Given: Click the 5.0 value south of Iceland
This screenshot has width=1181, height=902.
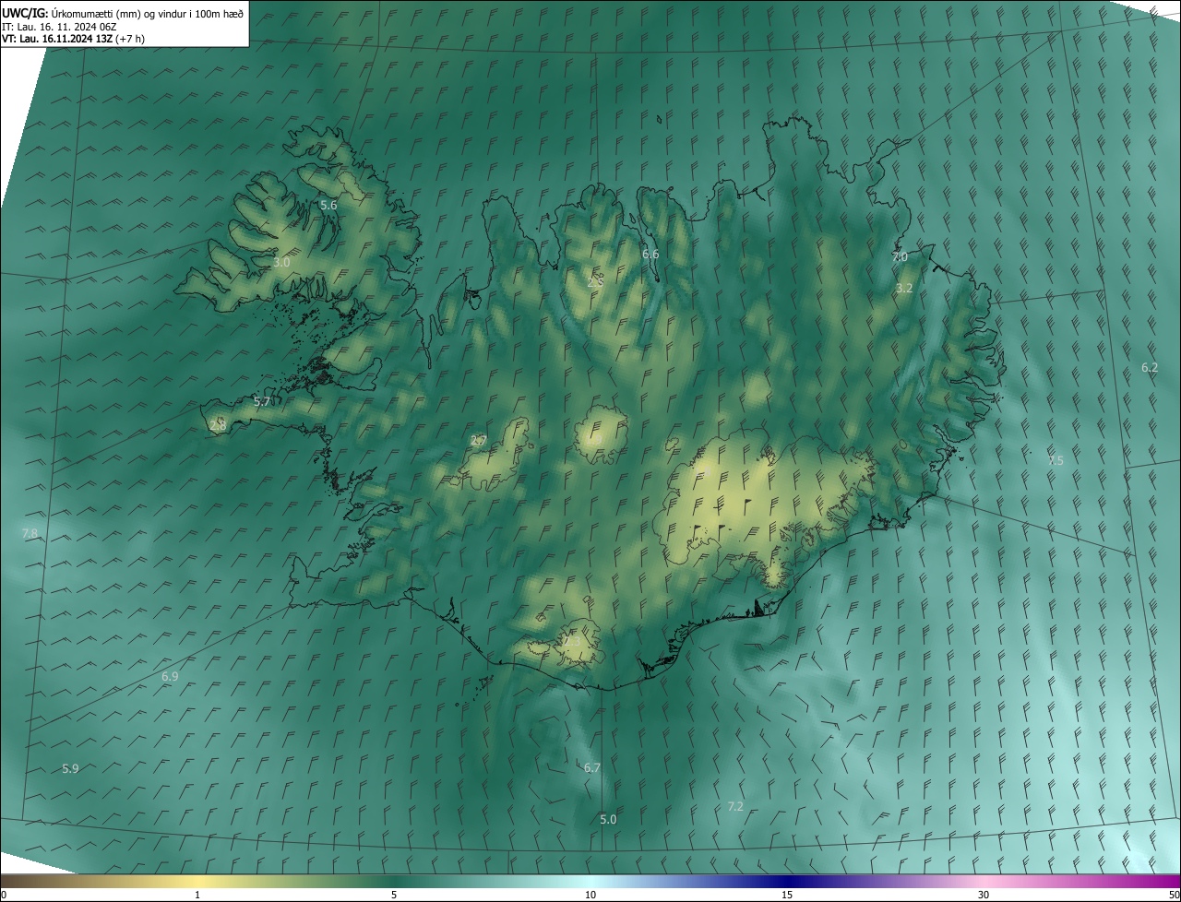Looking at the screenshot, I should click(x=608, y=820).
